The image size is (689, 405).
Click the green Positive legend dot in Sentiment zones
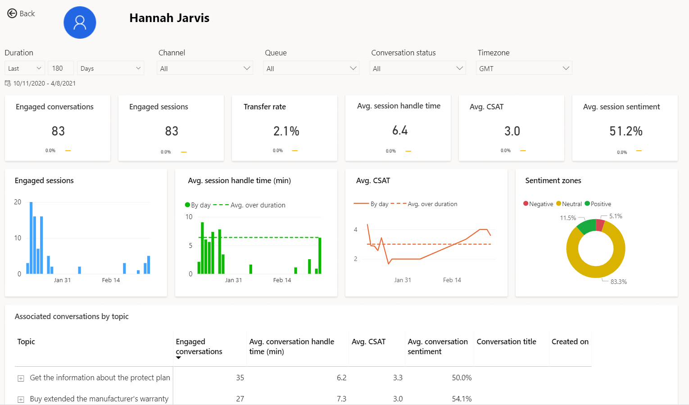click(x=588, y=203)
